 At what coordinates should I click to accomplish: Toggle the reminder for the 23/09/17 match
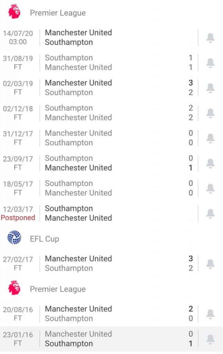click(x=211, y=163)
